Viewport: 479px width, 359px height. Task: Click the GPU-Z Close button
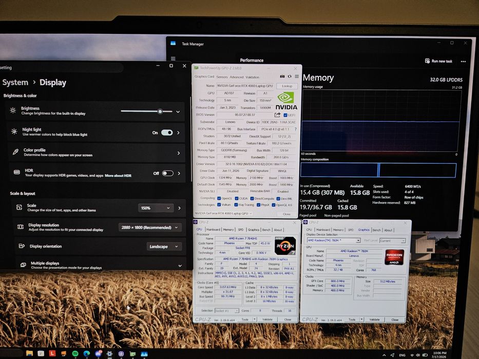point(286,214)
